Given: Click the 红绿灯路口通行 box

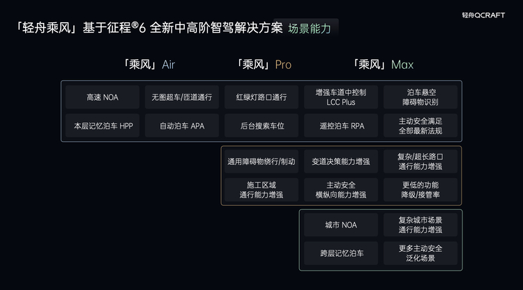Looking at the screenshot, I should coord(261,97).
